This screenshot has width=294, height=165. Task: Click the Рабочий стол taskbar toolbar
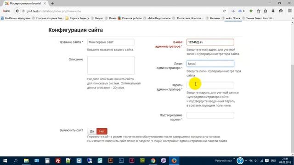pyautogui.click(x=223, y=161)
